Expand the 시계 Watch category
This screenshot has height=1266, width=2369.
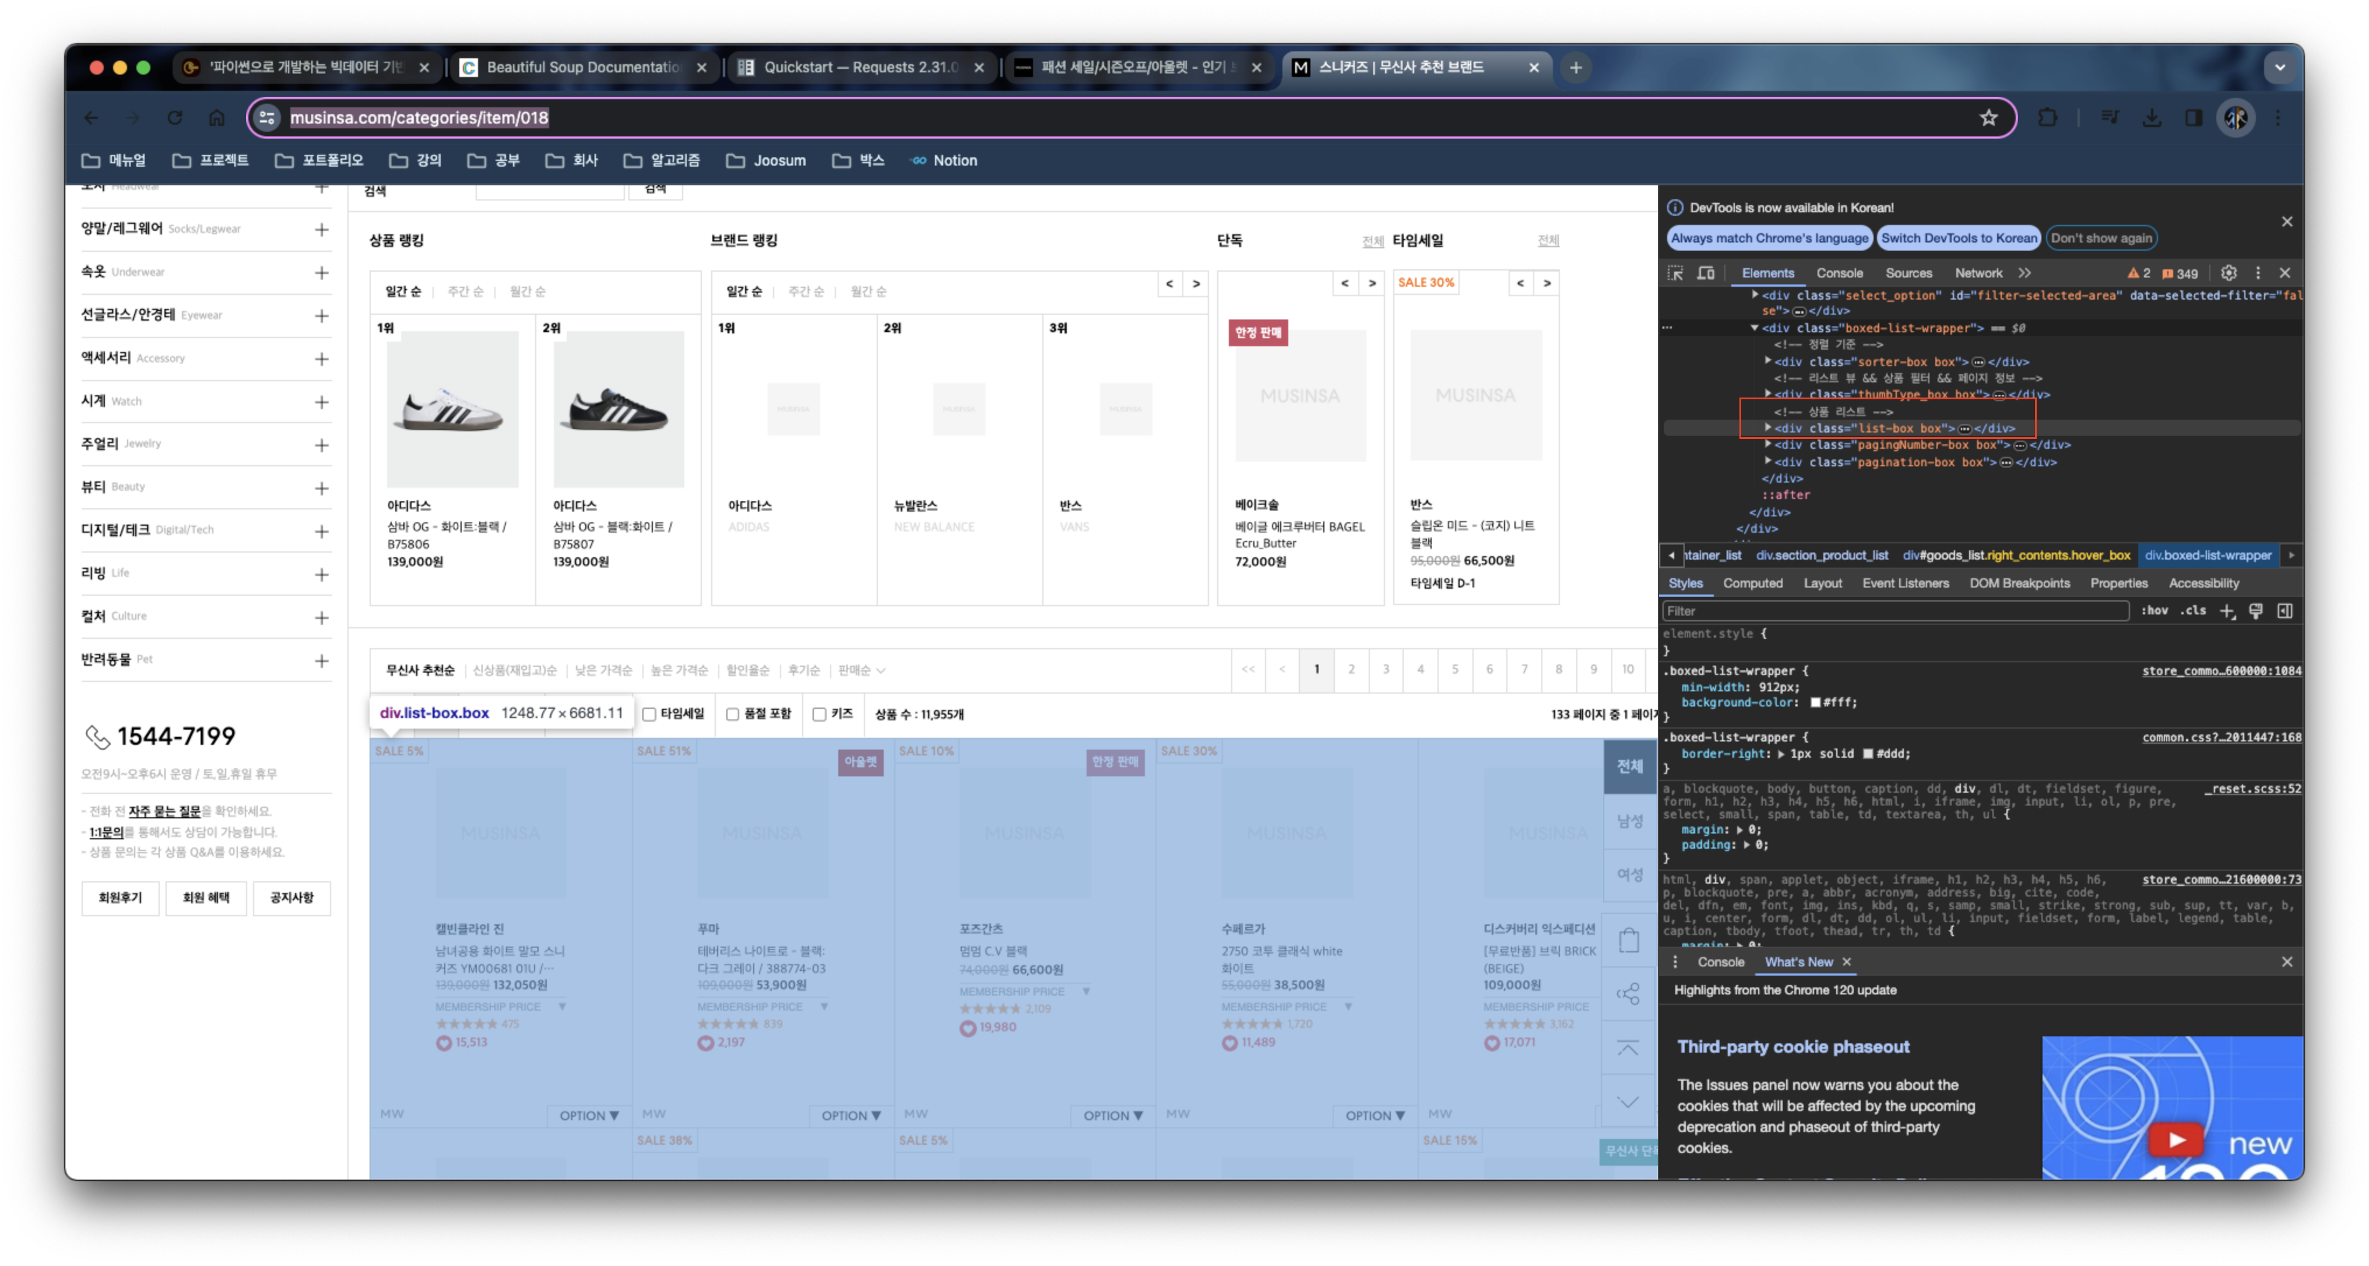click(321, 402)
